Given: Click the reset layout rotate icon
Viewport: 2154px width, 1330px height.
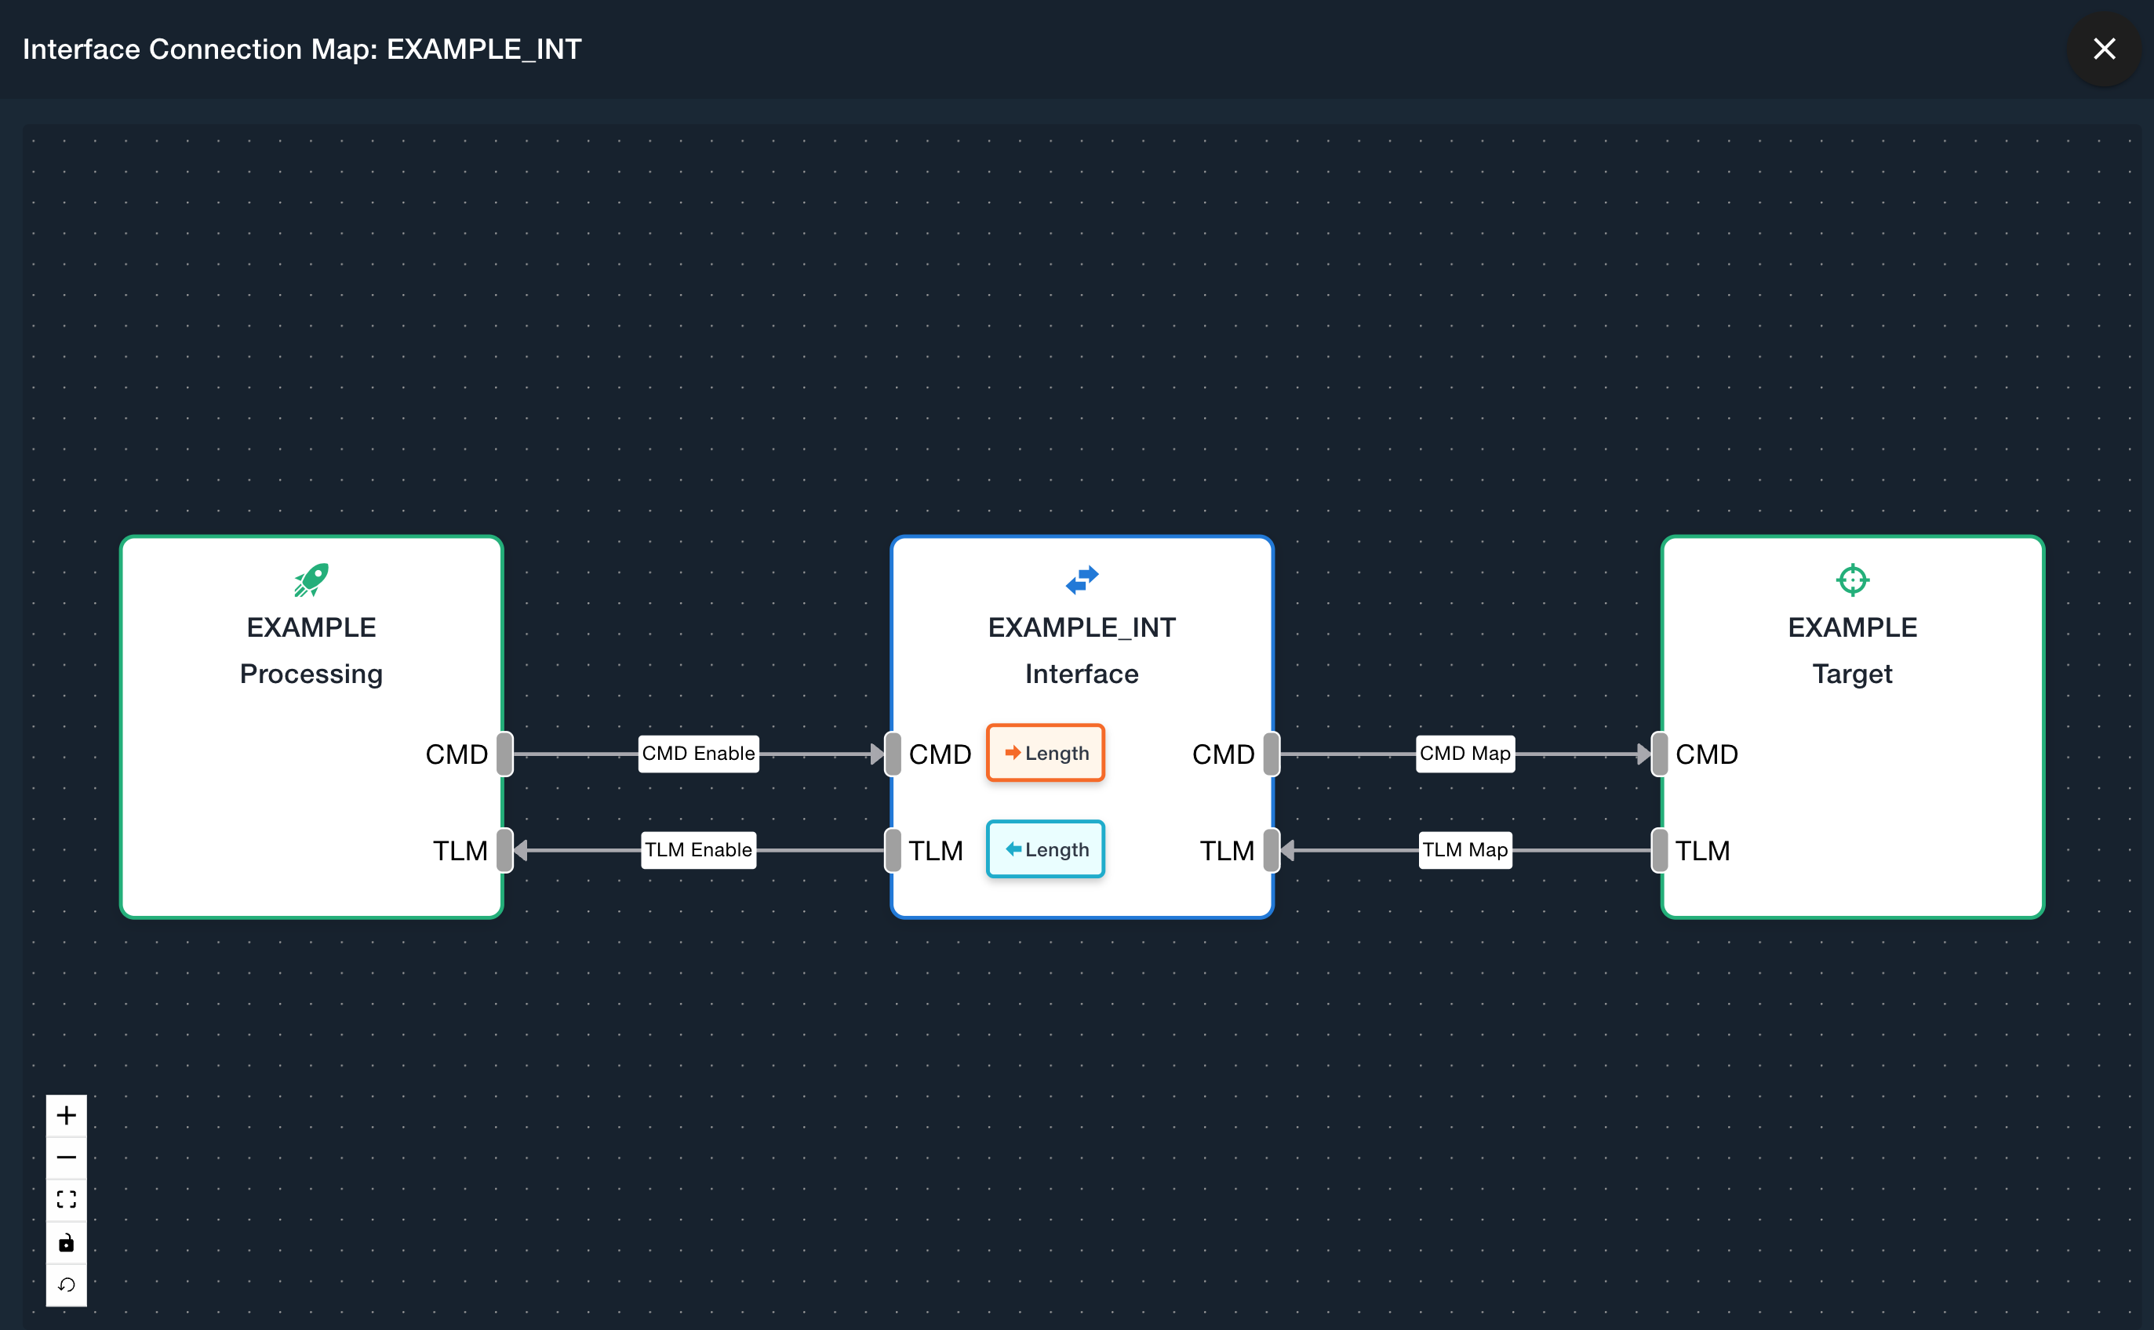Looking at the screenshot, I should tap(66, 1285).
